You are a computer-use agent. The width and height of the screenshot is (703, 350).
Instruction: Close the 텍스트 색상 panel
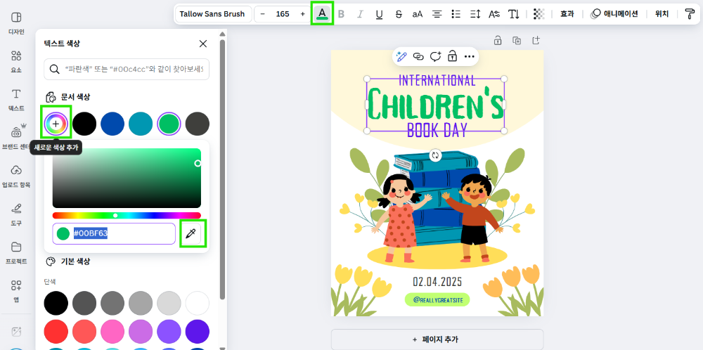coord(203,44)
